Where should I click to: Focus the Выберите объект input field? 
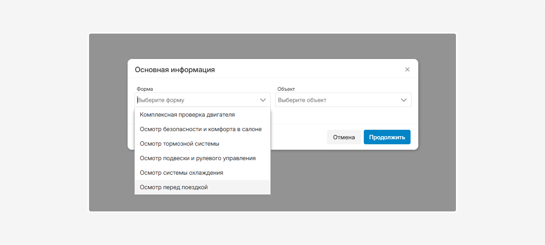pos(336,100)
